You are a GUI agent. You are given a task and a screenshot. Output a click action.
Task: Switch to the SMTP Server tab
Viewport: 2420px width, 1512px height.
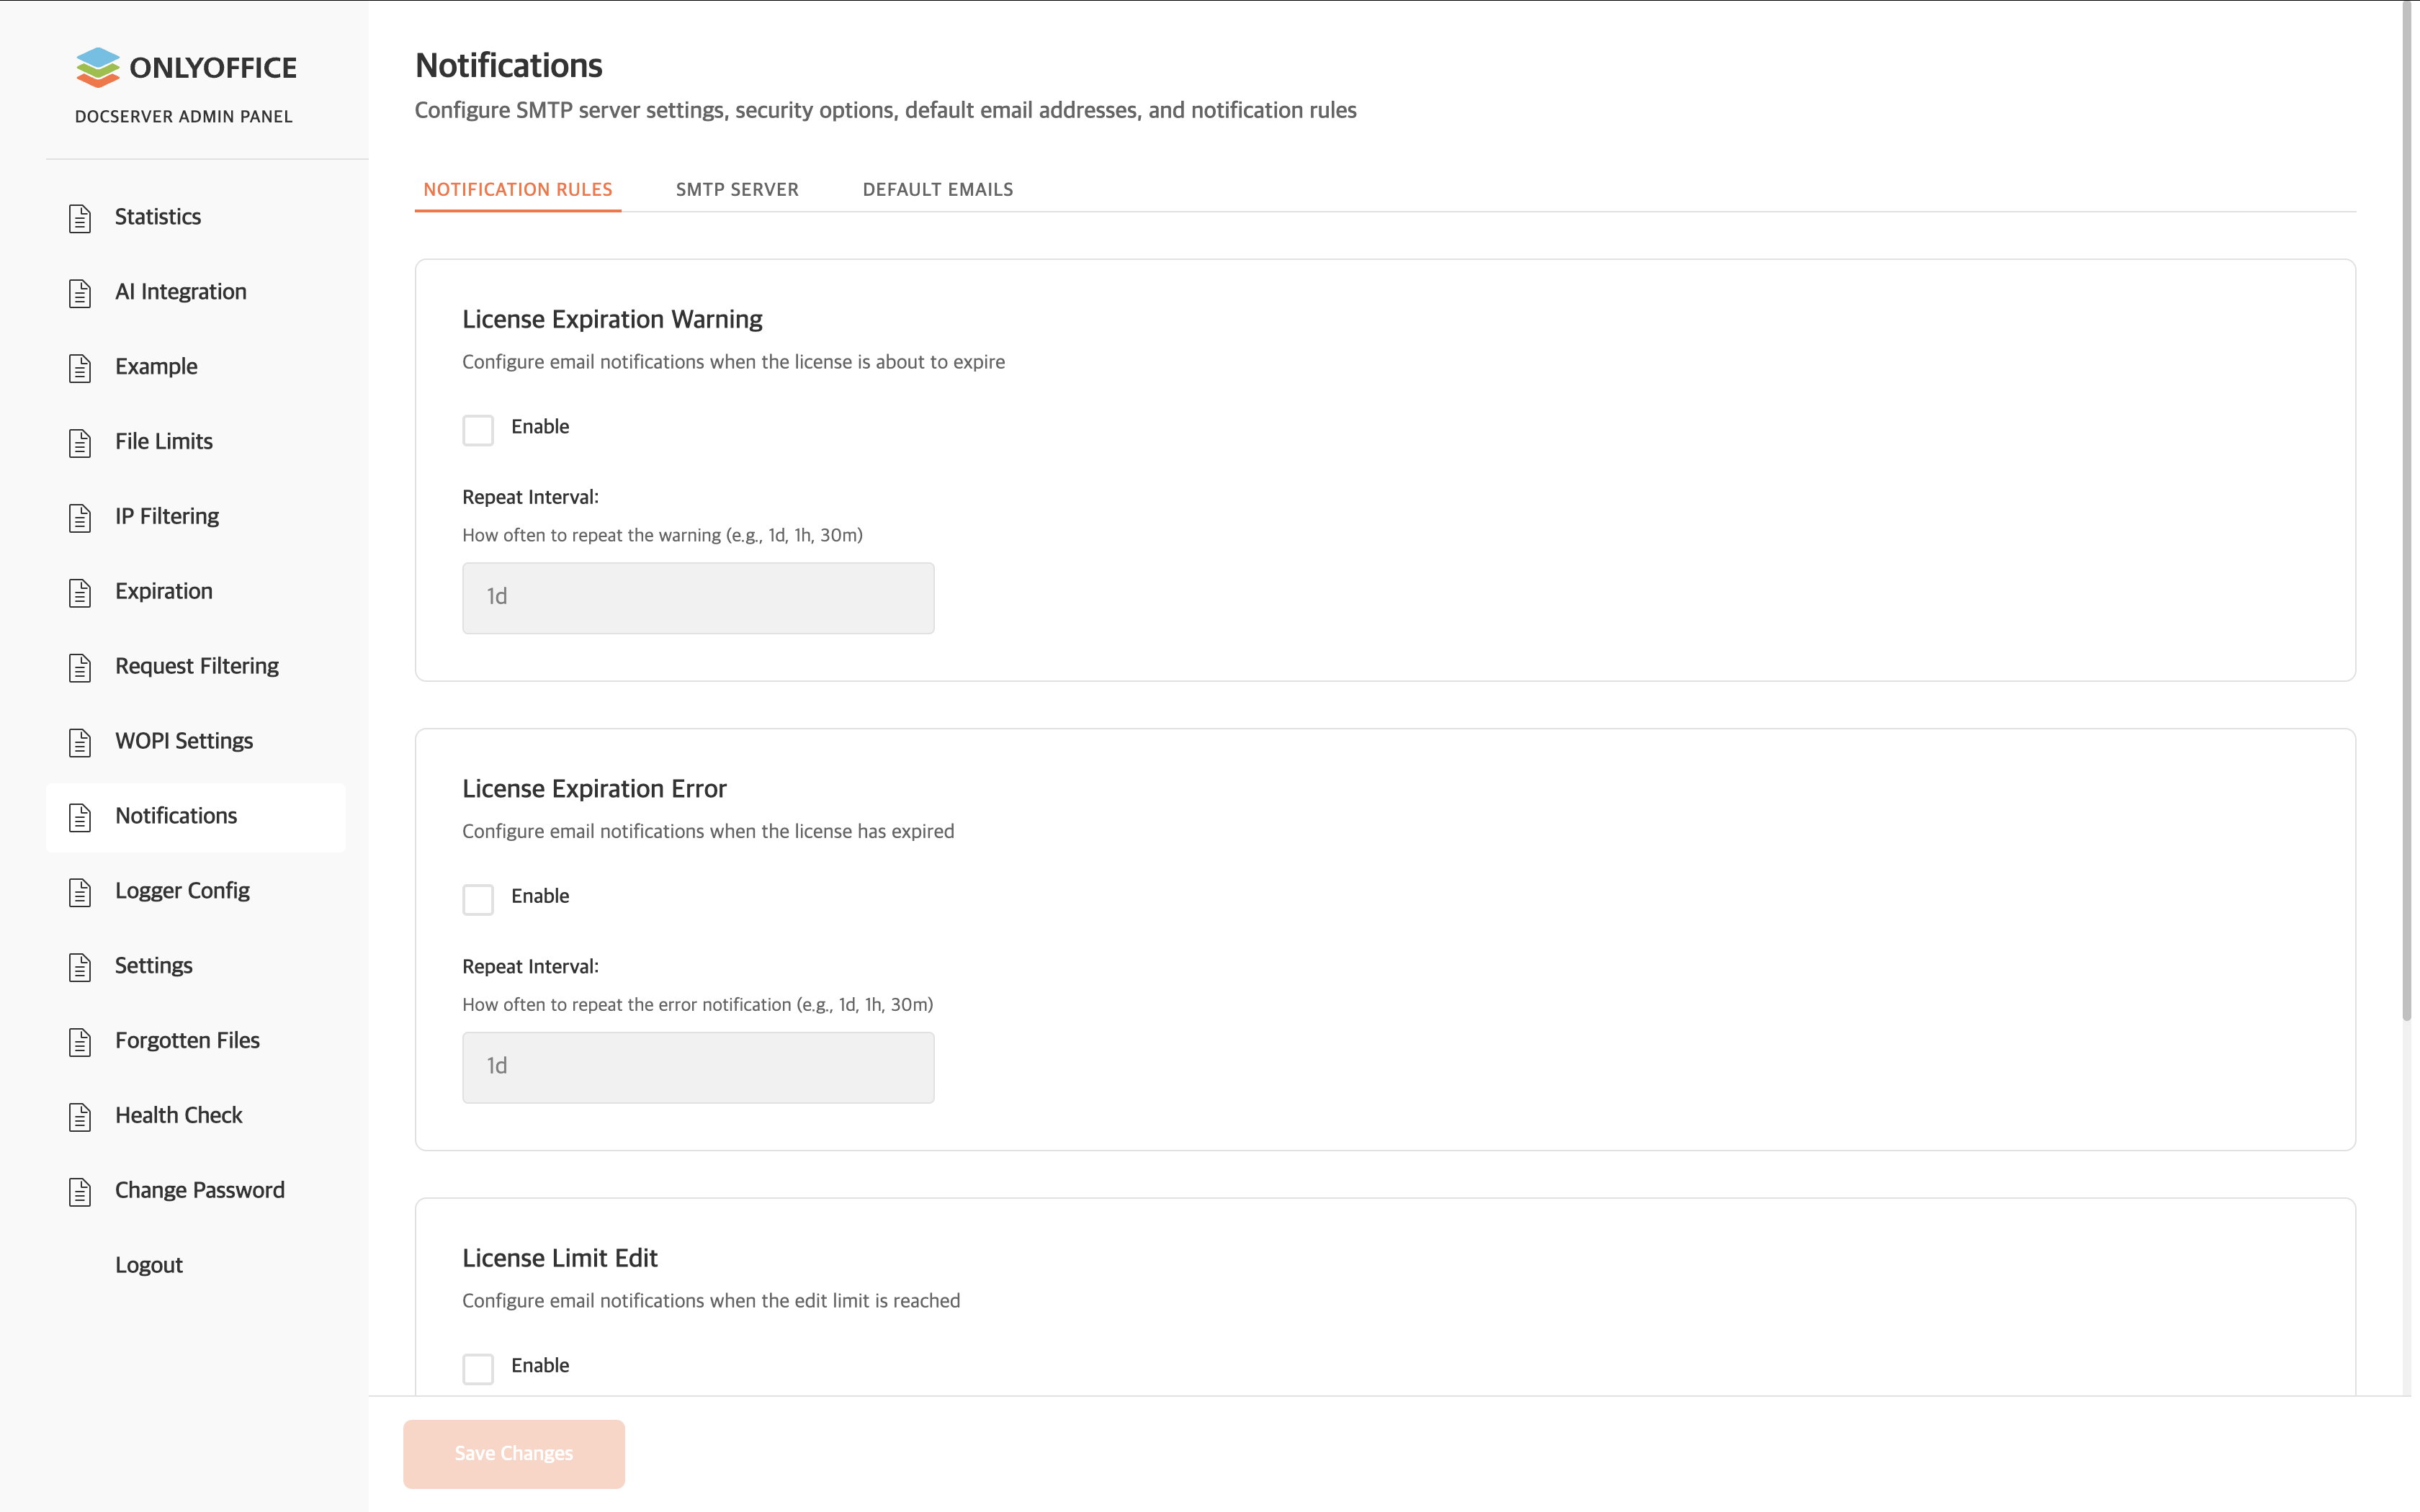tap(737, 190)
